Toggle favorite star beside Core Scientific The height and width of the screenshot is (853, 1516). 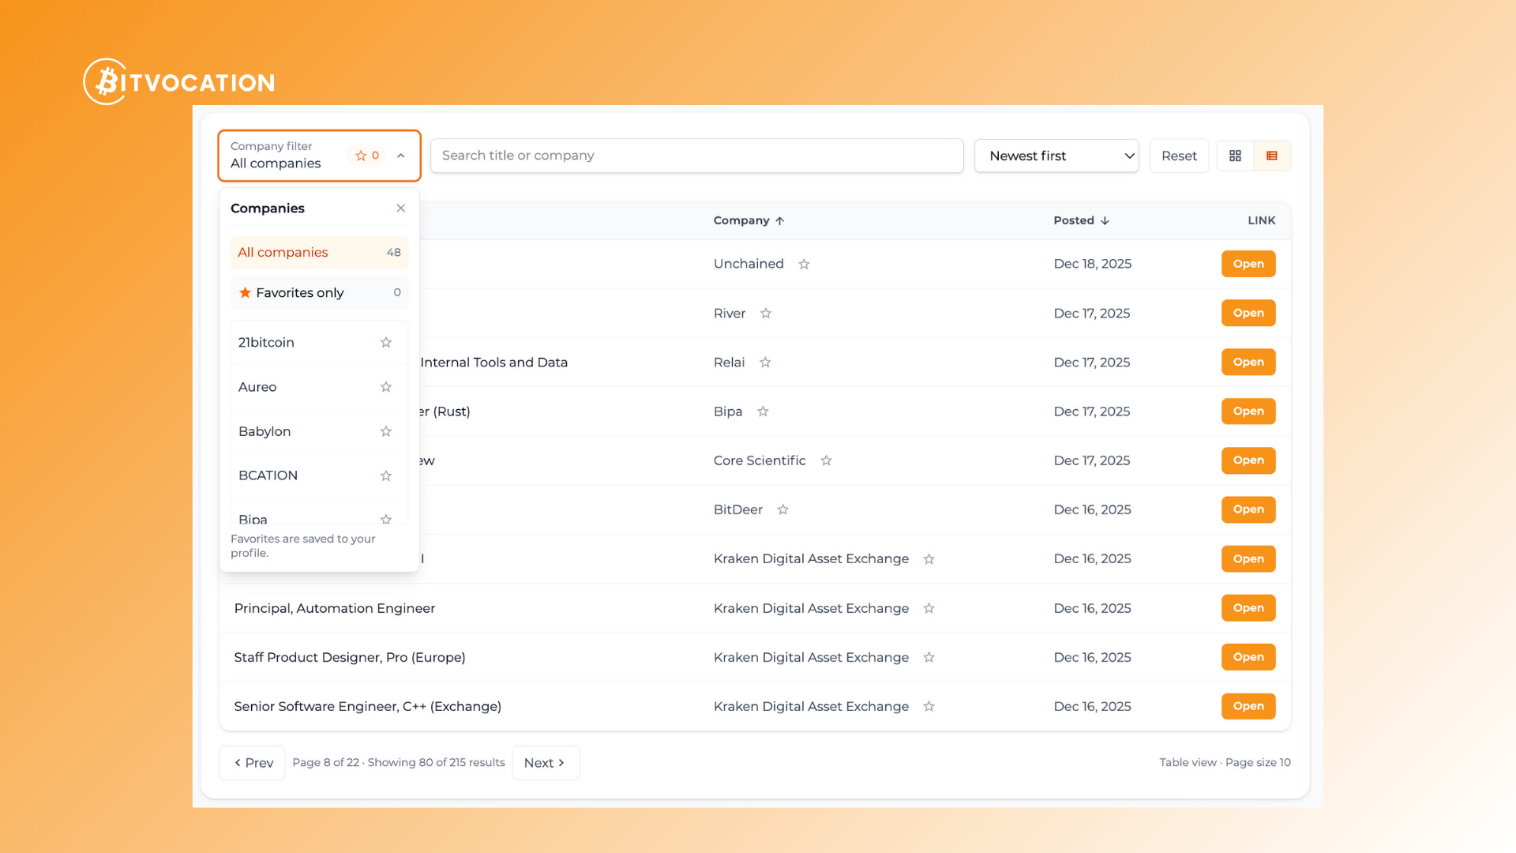[826, 460]
